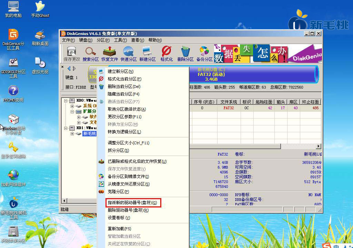The image size is (353, 248).
Task: Select 设置卷标(V) menu entry
Action: (143, 218)
